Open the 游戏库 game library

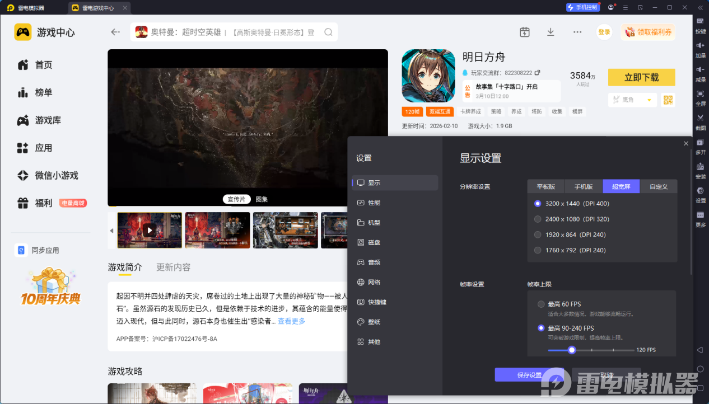(x=39, y=120)
